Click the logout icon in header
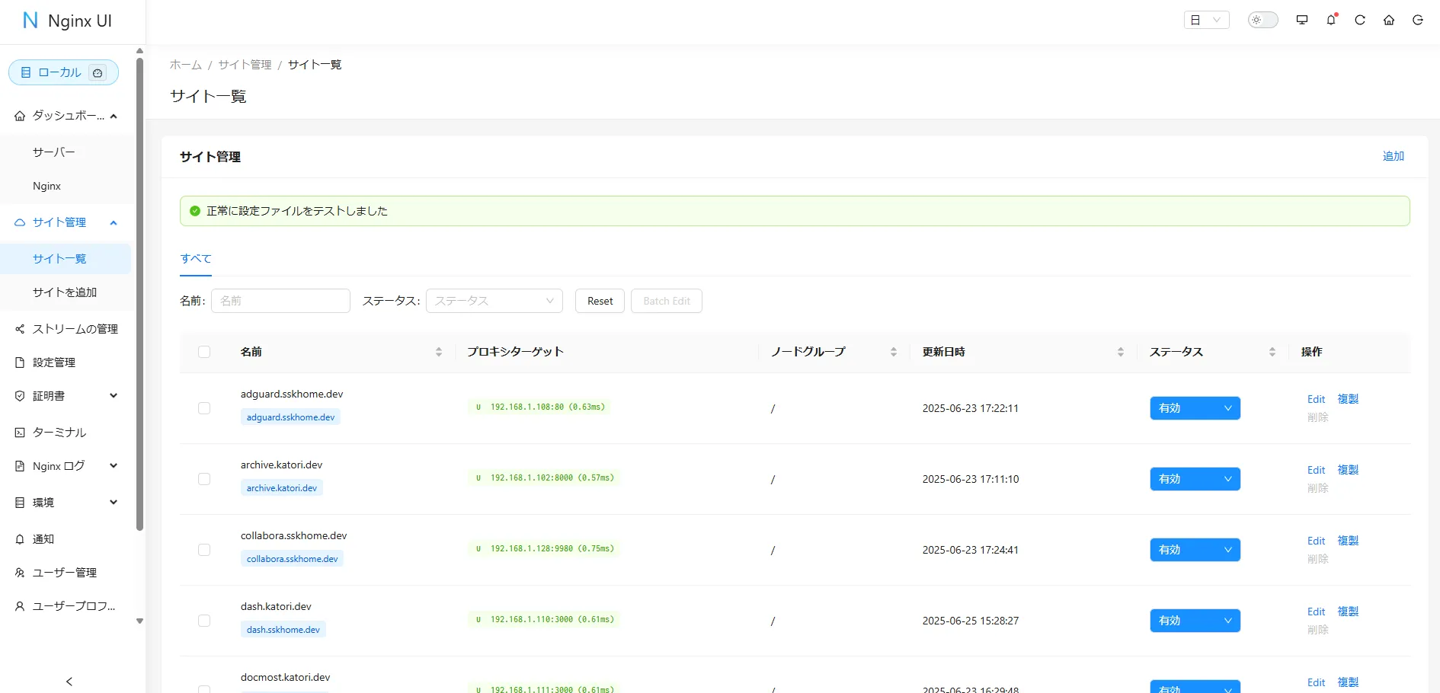Viewport: 1440px width, 693px height. 1418,20
